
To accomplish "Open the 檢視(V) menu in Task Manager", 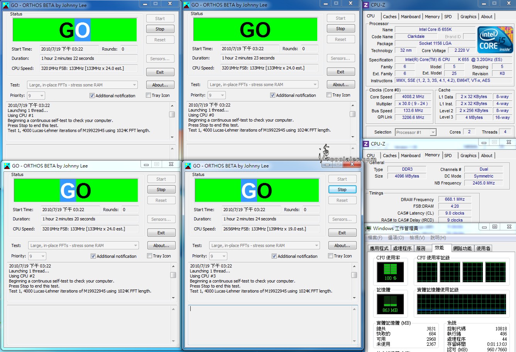I will click(417, 238).
